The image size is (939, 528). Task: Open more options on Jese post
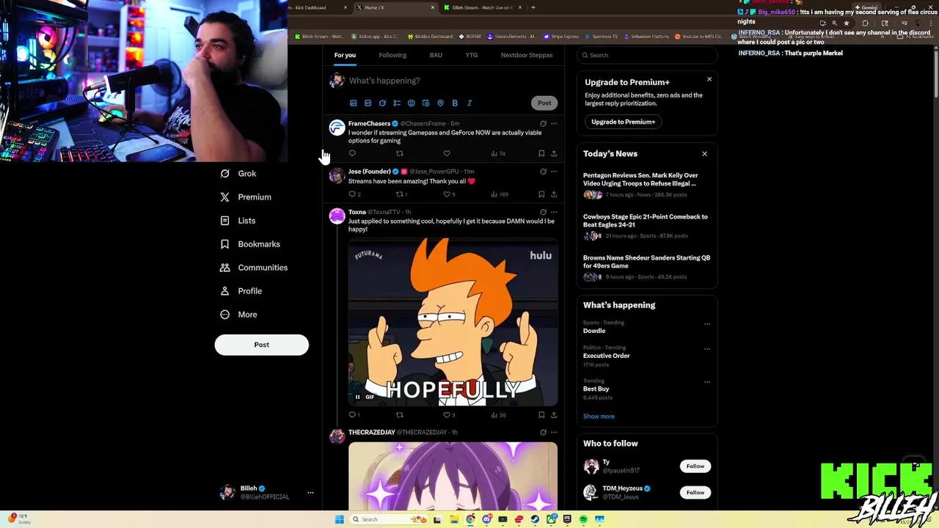(554, 172)
